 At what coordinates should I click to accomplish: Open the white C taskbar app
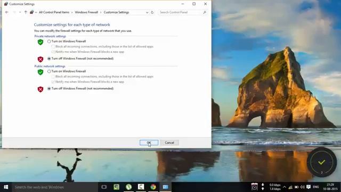(141, 187)
